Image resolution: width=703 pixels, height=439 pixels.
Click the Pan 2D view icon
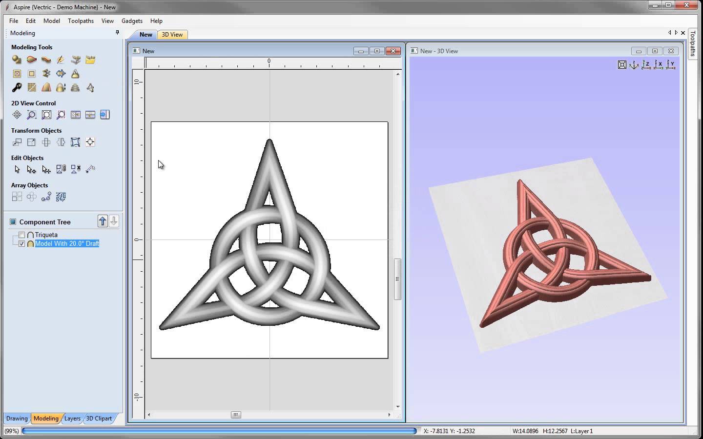tap(17, 115)
